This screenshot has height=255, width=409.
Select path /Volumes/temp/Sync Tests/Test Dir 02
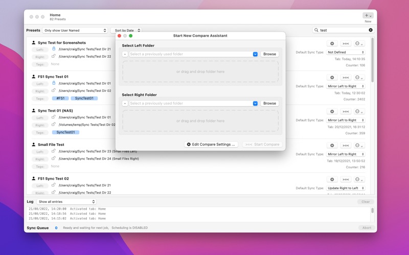point(86,124)
